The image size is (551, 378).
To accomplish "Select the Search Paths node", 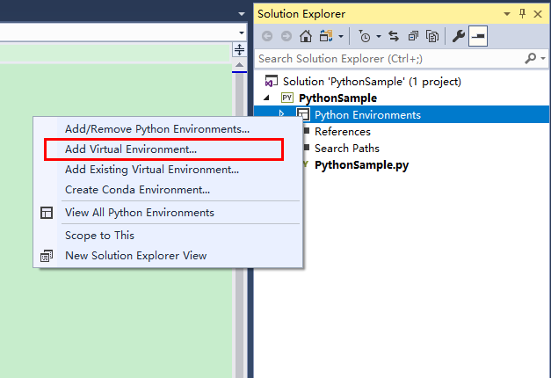I will [x=347, y=149].
